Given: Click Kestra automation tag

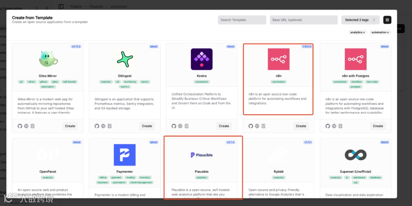Looking at the screenshot, I should pyautogui.click(x=201, y=82).
